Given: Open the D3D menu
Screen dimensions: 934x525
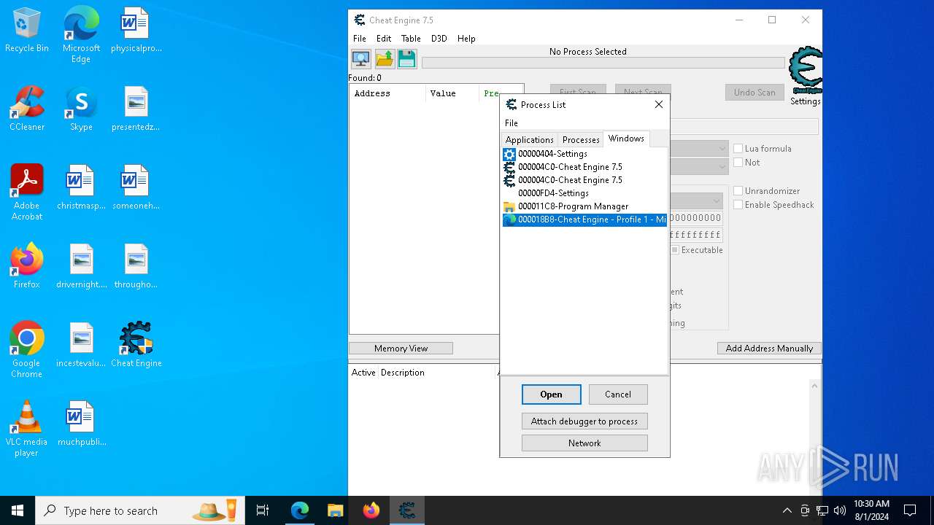Looking at the screenshot, I should [x=439, y=39].
